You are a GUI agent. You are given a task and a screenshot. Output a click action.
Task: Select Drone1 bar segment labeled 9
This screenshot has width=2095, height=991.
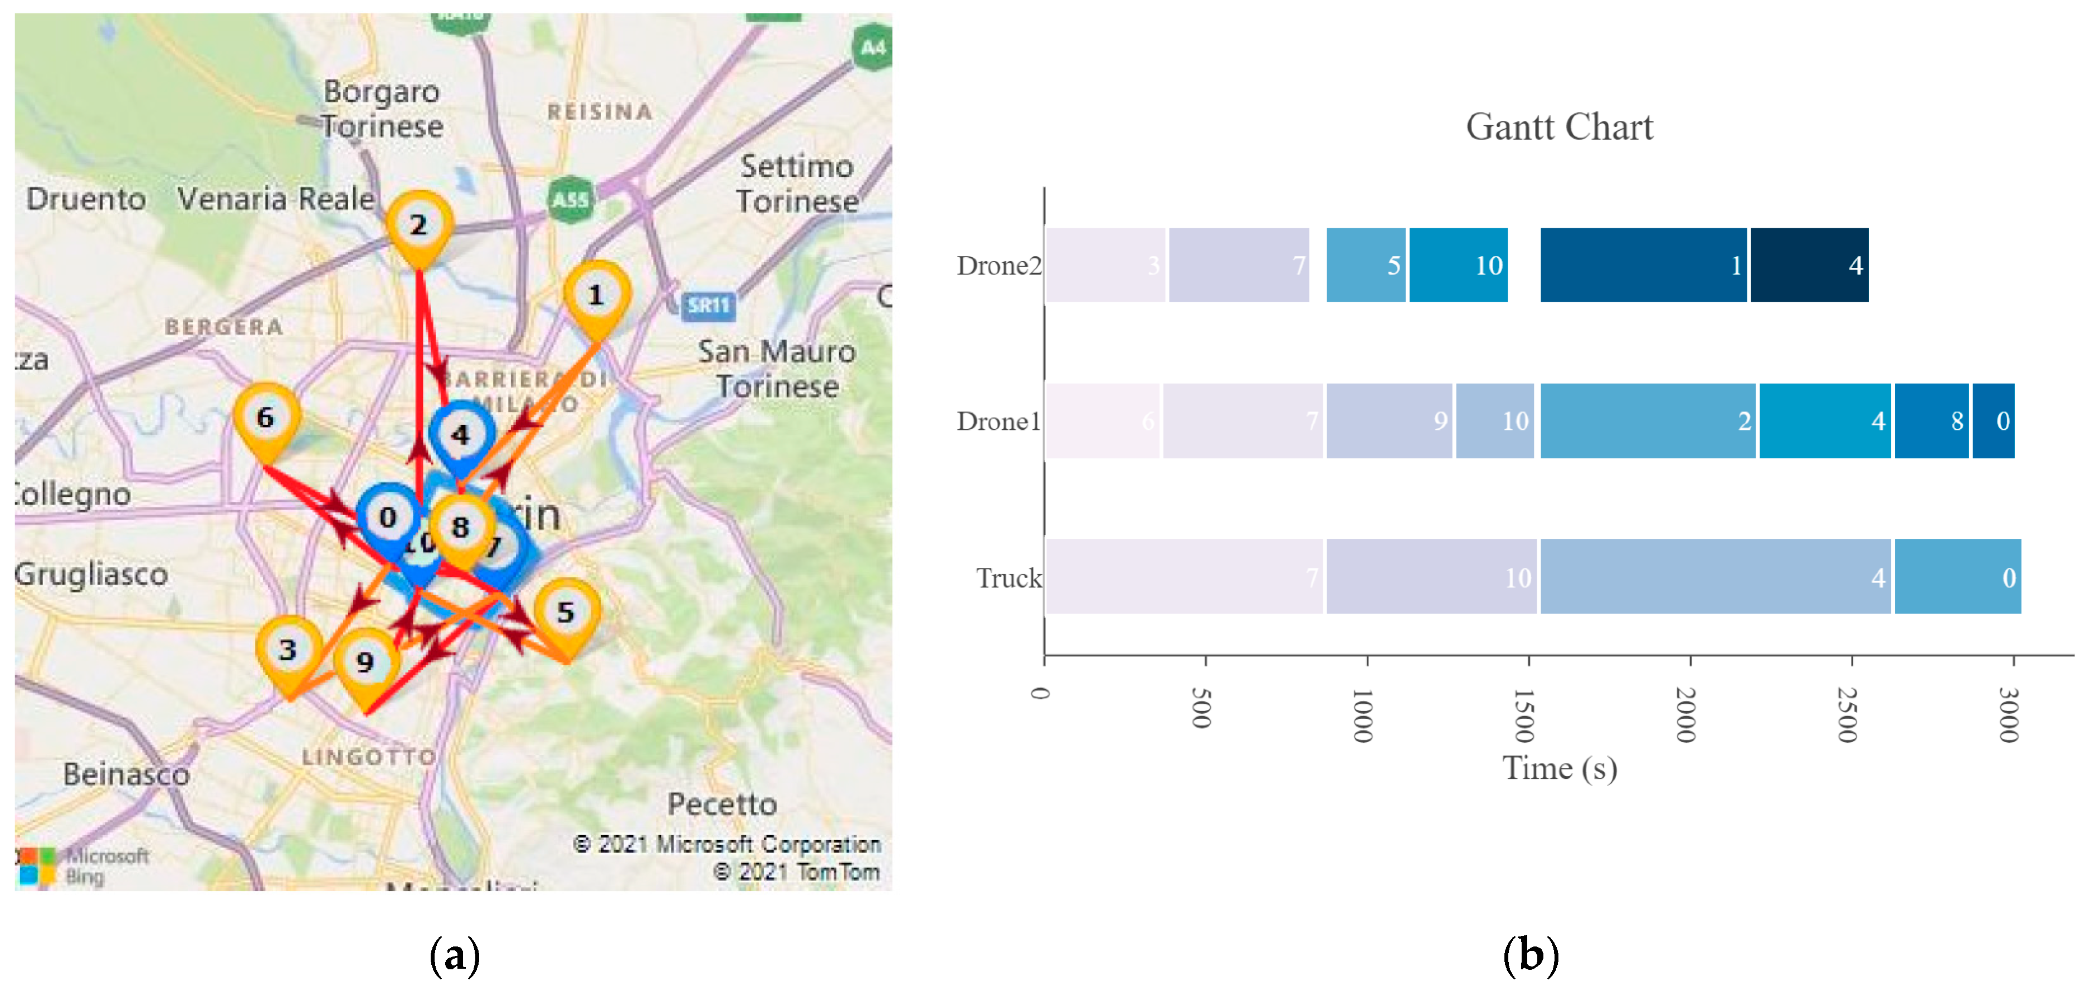pyautogui.click(x=1389, y=421)
